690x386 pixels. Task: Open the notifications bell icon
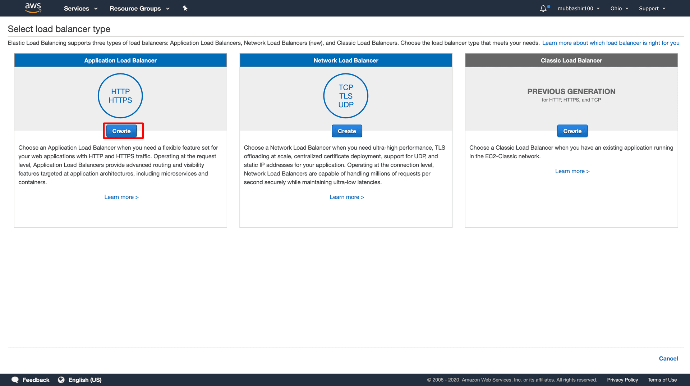tap(543, 8)
